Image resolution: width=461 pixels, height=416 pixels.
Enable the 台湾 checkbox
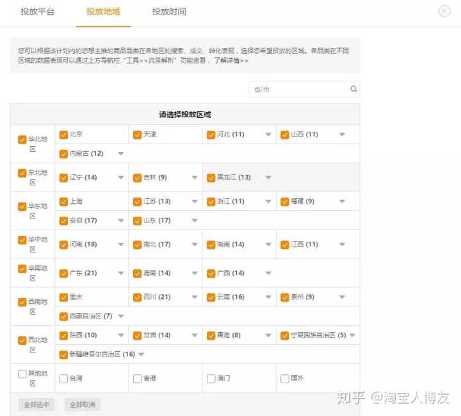[x=63, y=378]
